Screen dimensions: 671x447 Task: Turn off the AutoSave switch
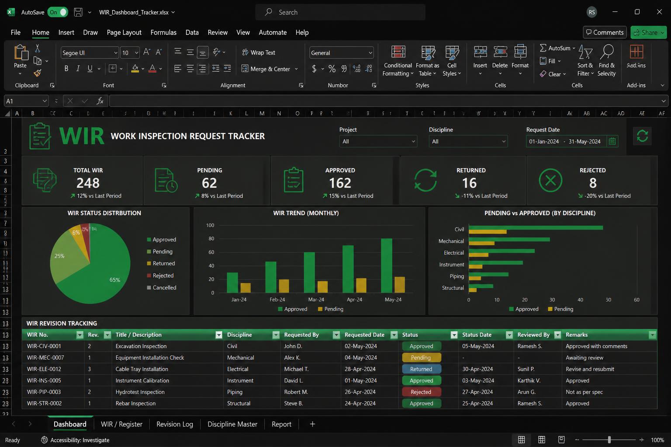[58, 12]
